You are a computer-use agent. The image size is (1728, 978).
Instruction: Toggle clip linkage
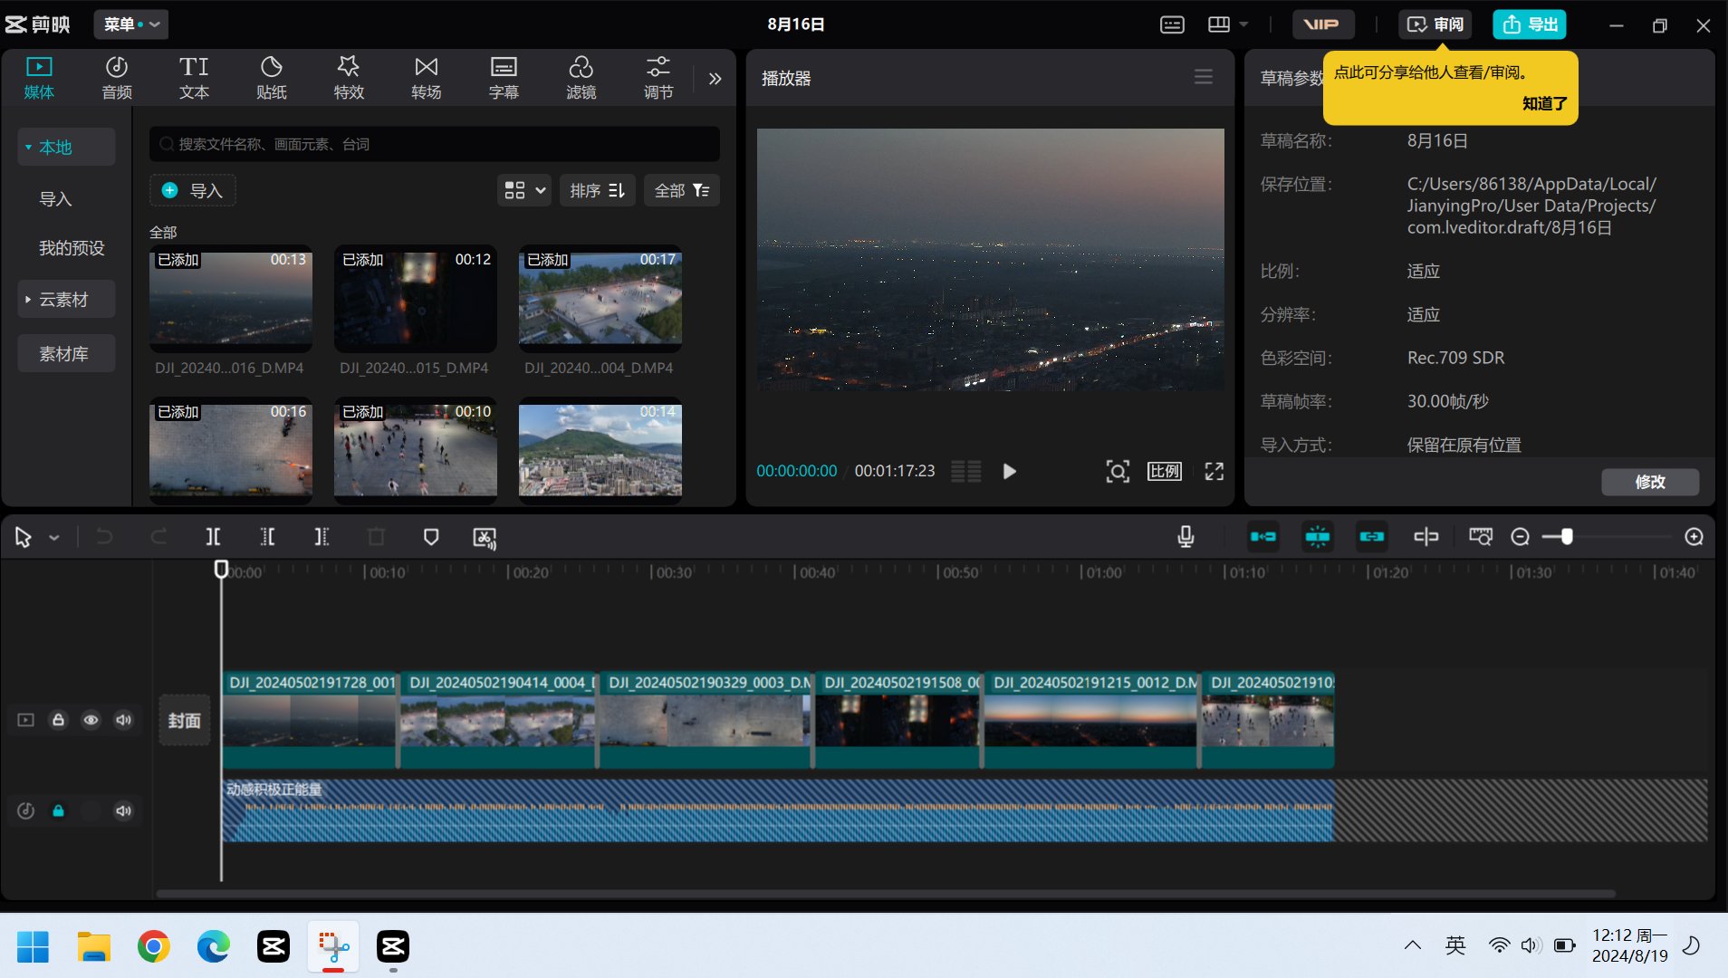click(1372, 537)
